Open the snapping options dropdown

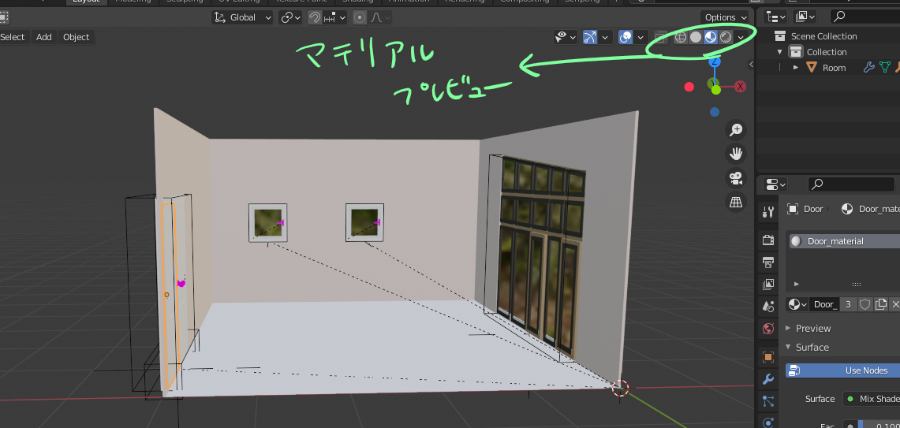335,17
